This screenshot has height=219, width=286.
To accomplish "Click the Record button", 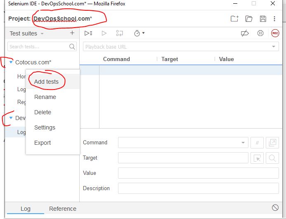I will (275, 33).
